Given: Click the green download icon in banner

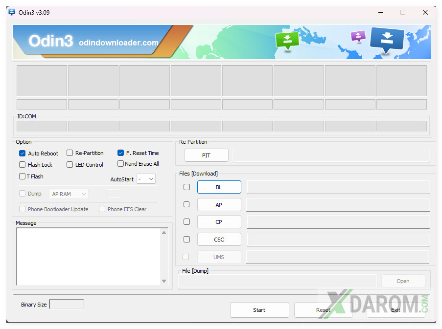Looking at the screenshot, I should (287, 41).
